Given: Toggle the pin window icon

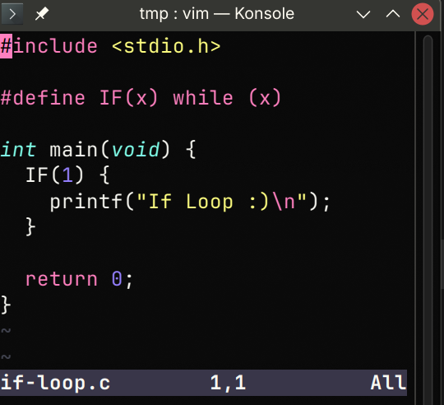Looking at the screenshot, I should click(42, 14).
